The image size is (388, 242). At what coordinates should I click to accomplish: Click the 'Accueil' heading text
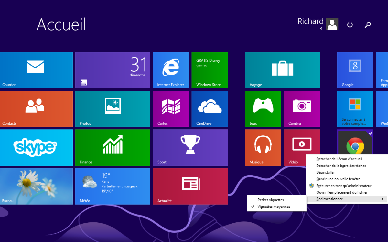click(x=61, y=25)
